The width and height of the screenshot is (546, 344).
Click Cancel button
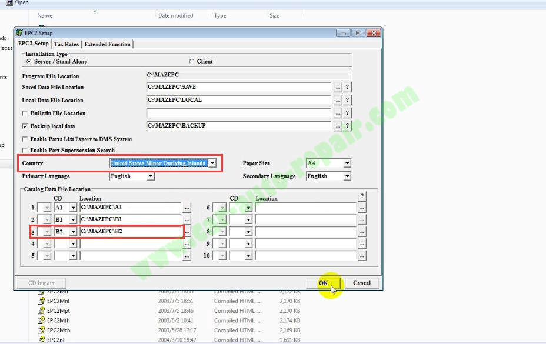362,283
